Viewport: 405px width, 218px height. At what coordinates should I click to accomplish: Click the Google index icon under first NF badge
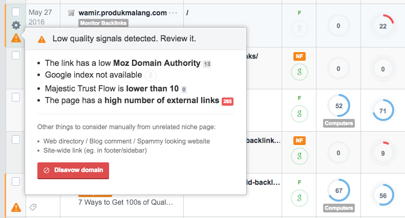tap(300, 71)
